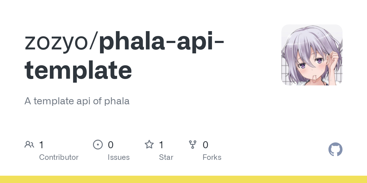The height and width of the screenshot is (183, 367).
Task: Click the forks count number 0
Action: point(206,145)
